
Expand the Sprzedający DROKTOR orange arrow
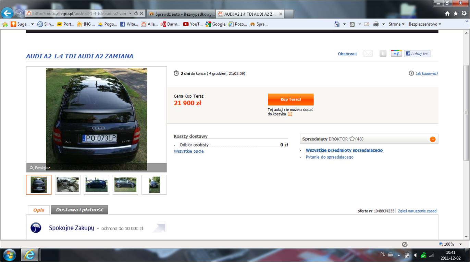pos(432,139)
